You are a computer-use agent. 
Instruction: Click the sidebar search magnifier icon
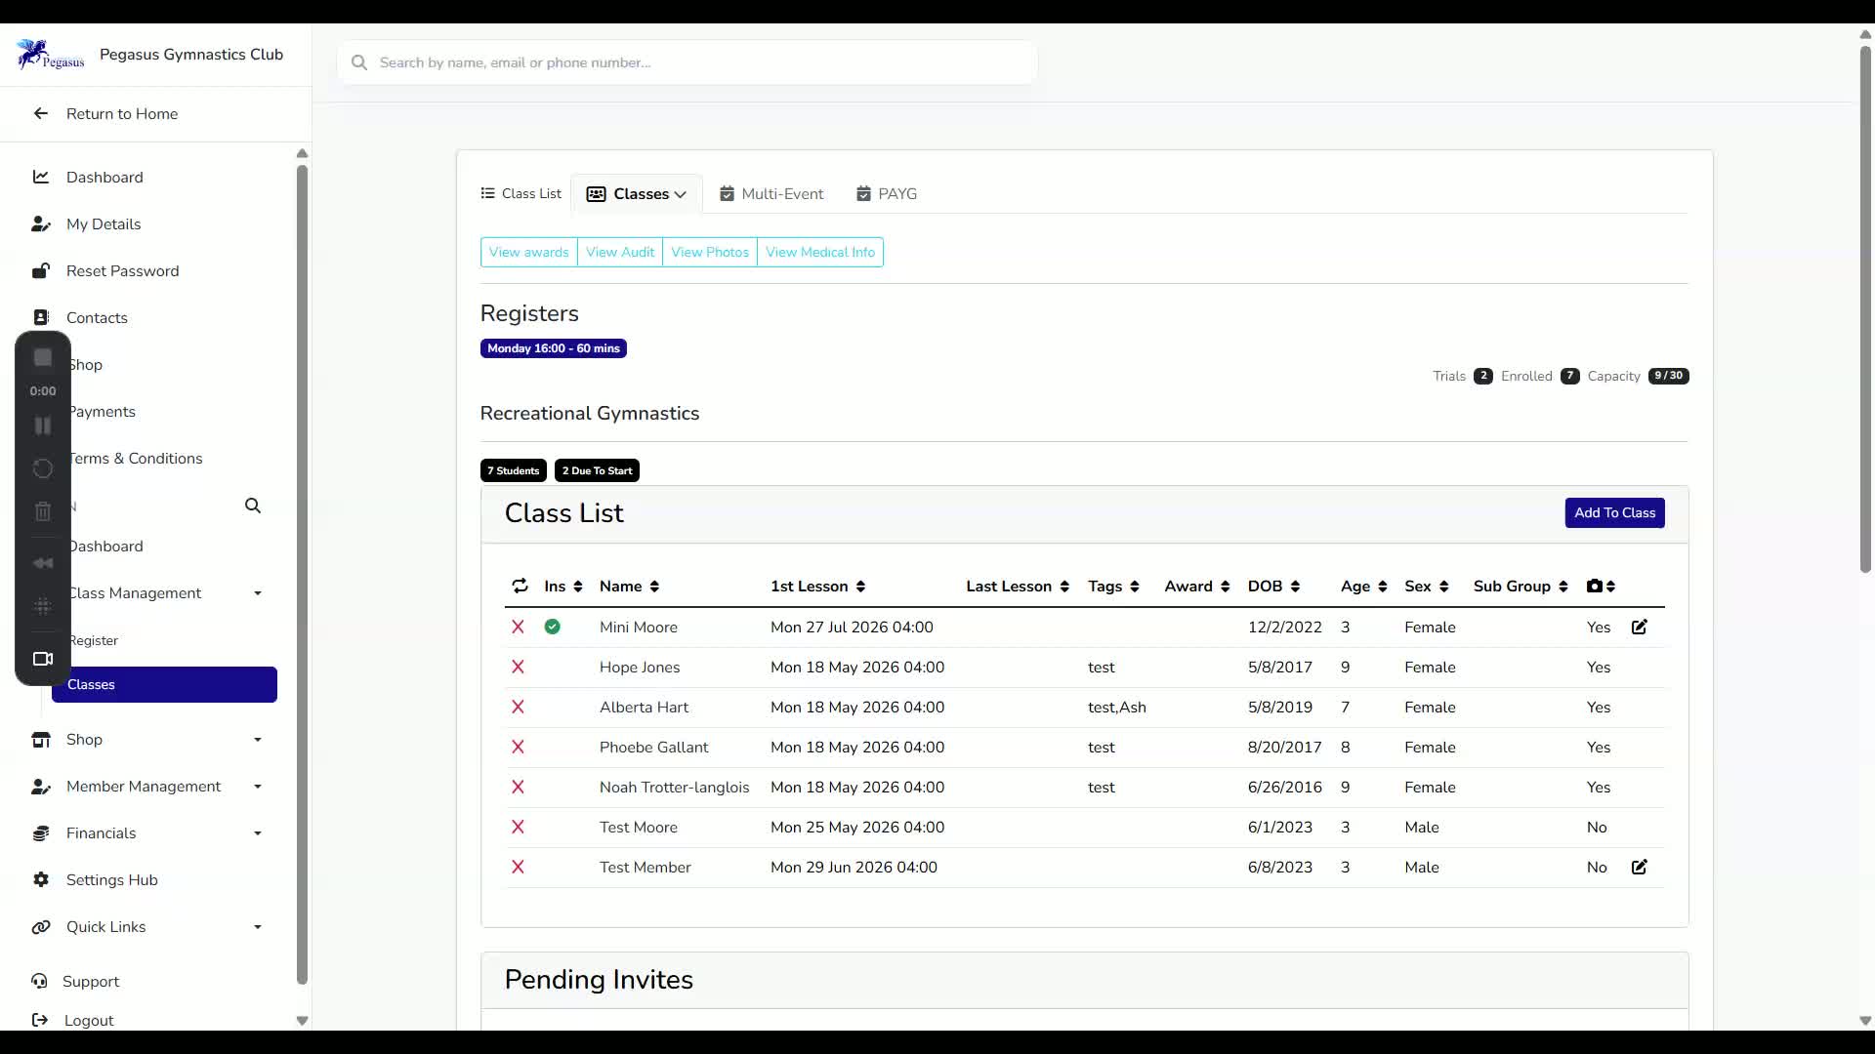tap(253, 506)
